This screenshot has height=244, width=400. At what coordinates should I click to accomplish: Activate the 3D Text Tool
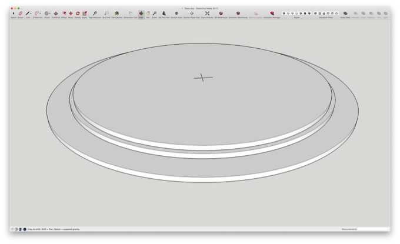(x=164, y=14)
